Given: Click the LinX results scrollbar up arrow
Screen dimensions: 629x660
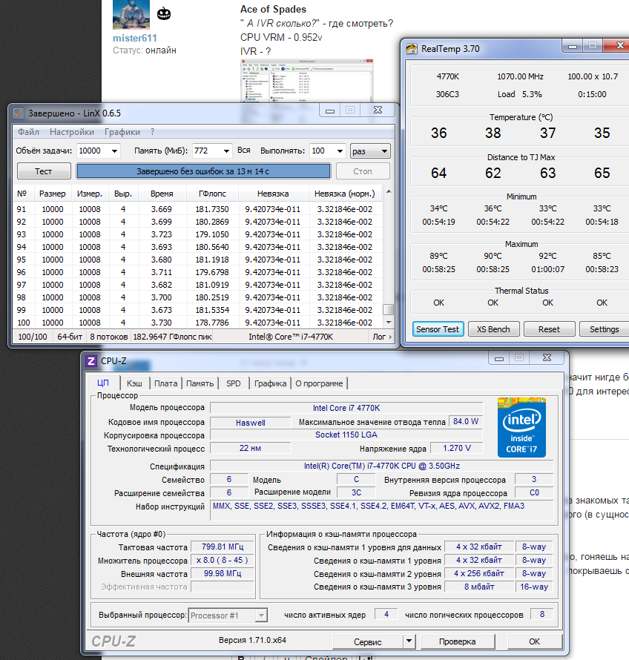Looking at the screenshot, I should coord(389,192).
